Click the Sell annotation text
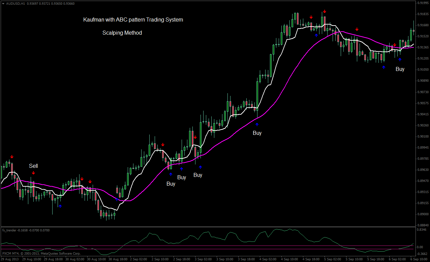430x262 pixels. 33,166
